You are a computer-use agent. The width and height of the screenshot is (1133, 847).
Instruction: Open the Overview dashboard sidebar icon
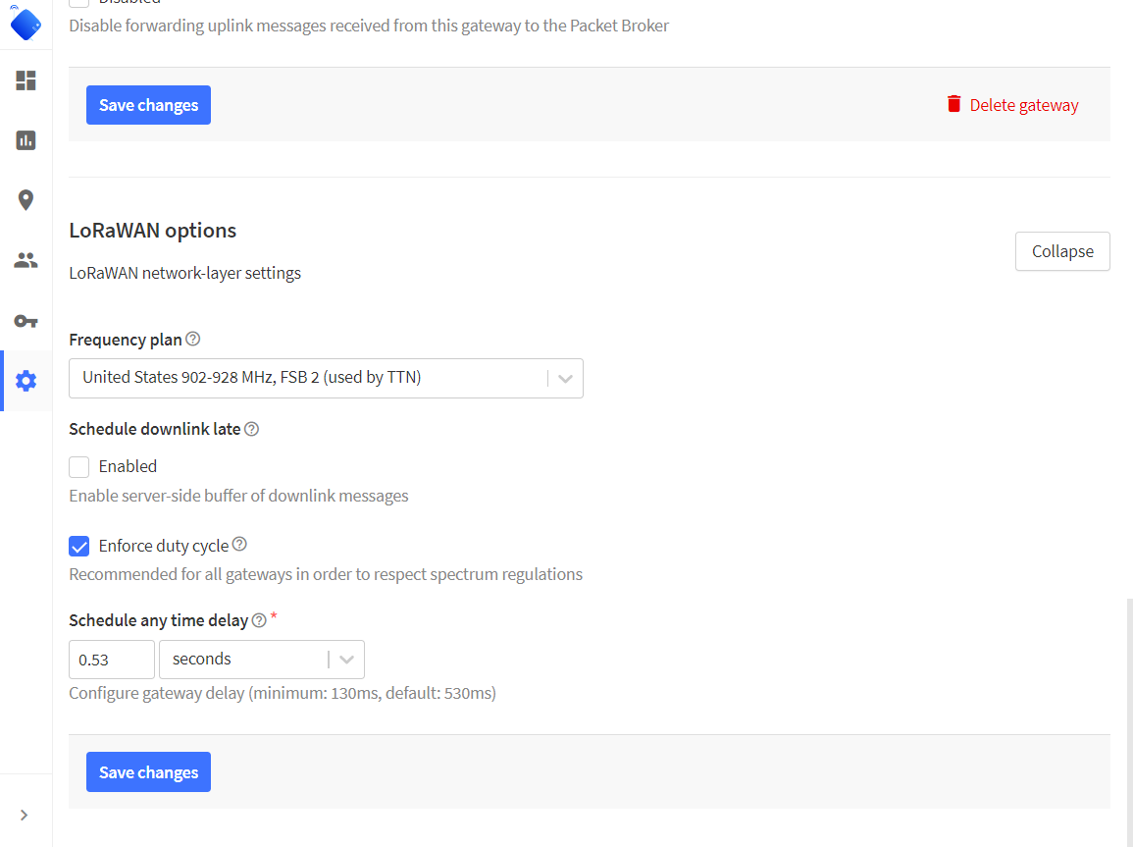click(x=26, y=80)
